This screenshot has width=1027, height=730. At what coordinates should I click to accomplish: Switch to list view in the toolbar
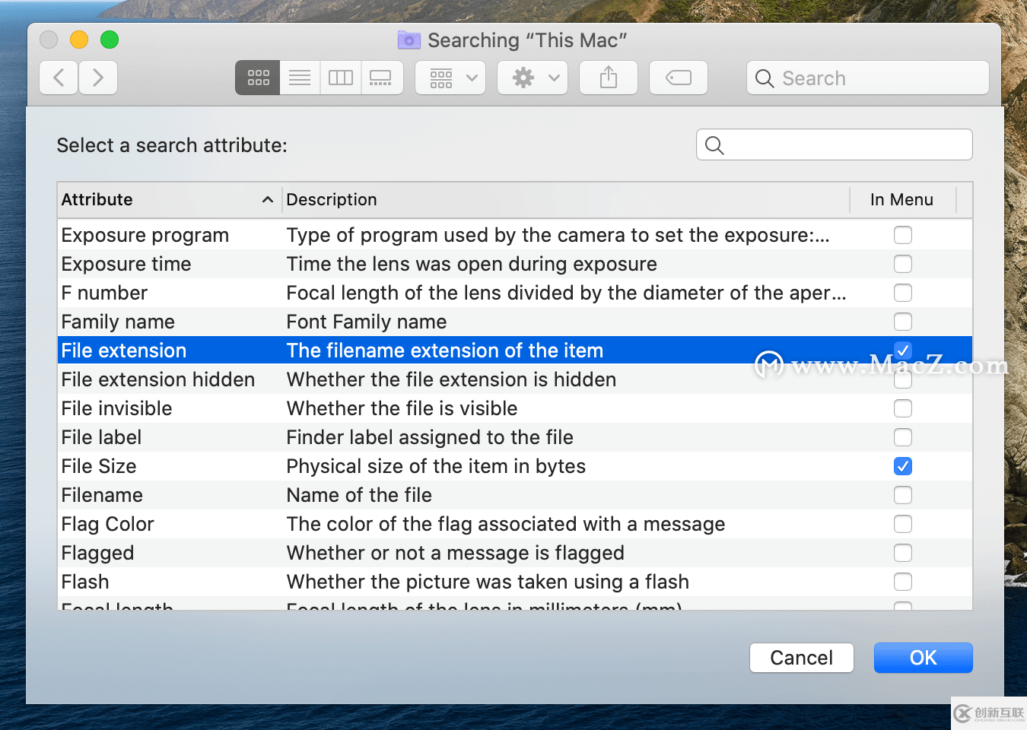click(x=299, y=77)
